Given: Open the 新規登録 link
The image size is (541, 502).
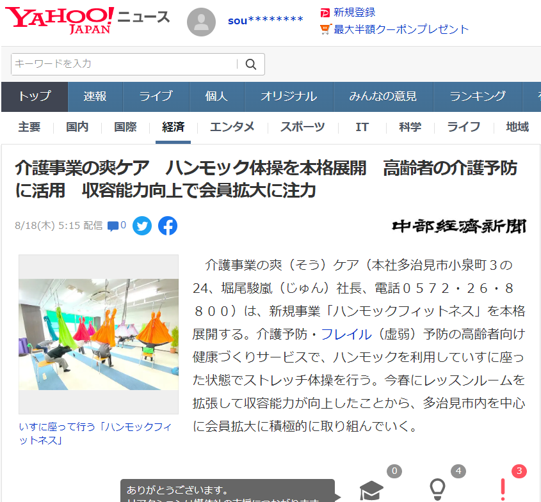Looking at the screenshot, I should point(354,12).
